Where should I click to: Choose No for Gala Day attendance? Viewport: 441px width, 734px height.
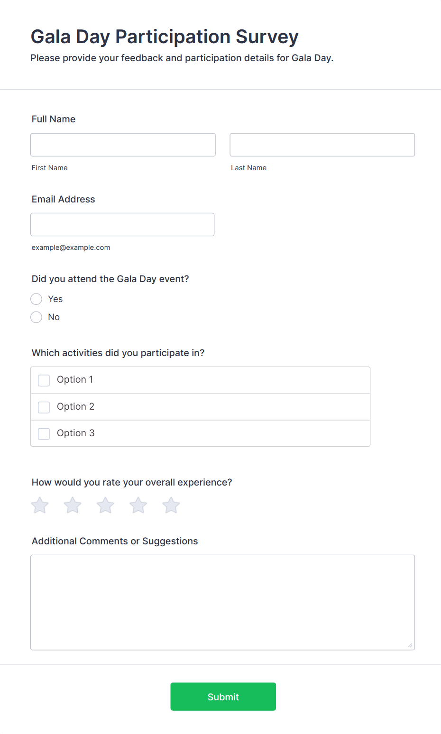pyautogui.click(x=37, y=317)
